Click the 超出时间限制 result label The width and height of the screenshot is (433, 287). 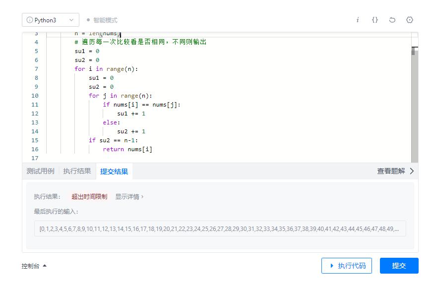point(89,196)
